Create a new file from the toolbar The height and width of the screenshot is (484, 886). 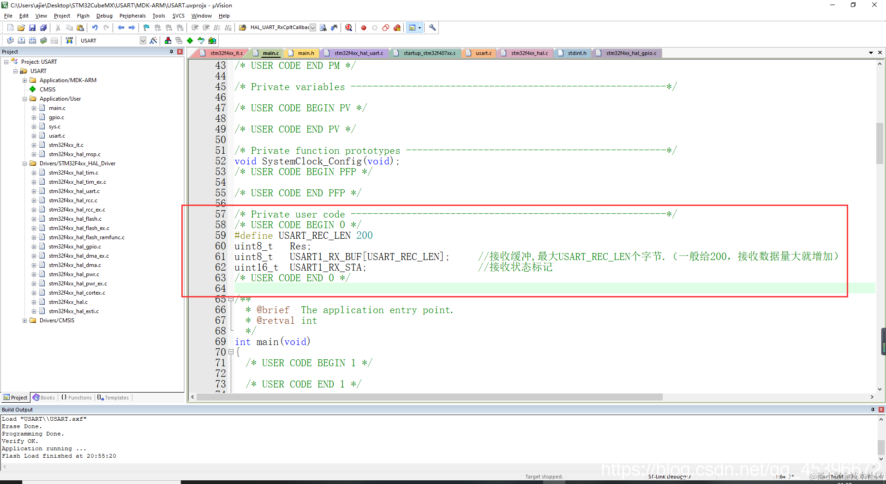click(x=10, y=28)
